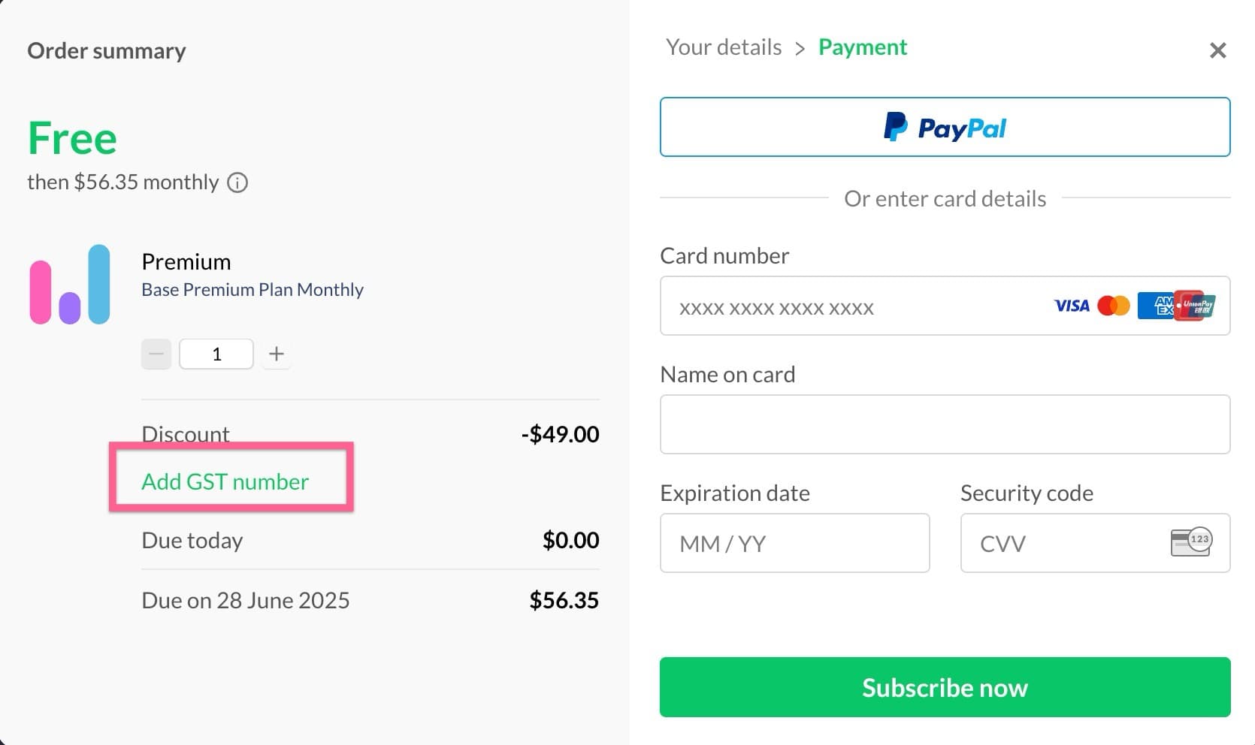Click the Name on card field
Image resolution: width=1255 pixels, height=745 pixels.
pyautogui.click(x=945, y=424)
